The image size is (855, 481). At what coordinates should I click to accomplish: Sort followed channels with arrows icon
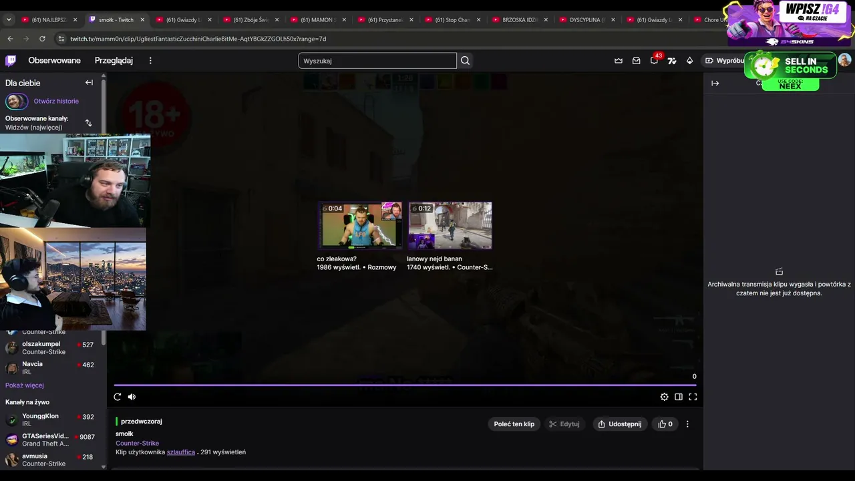click(89, 123)
